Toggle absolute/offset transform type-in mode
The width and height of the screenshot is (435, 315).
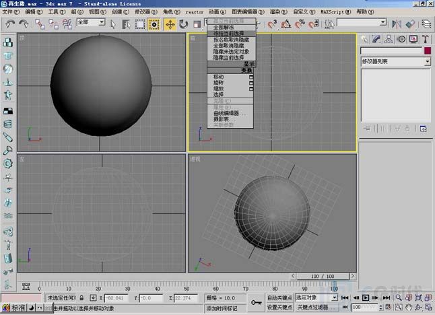93,298
